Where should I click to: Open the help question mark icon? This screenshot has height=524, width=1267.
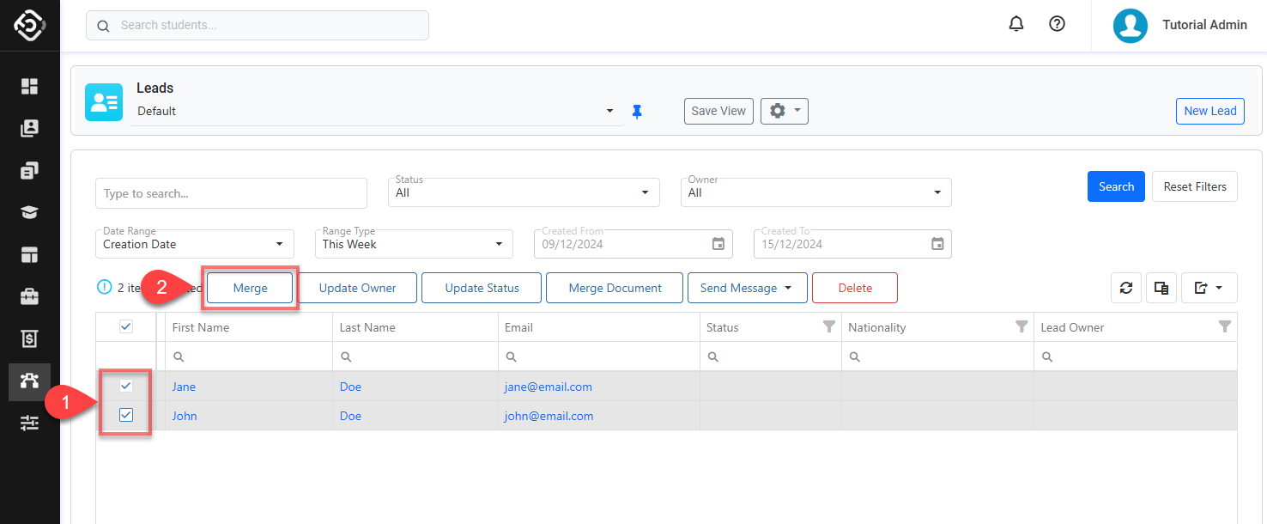pos(1058,24)
